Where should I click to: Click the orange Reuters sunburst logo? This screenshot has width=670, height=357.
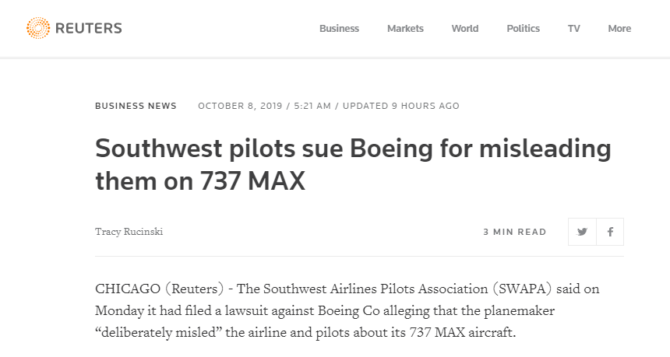38,28
